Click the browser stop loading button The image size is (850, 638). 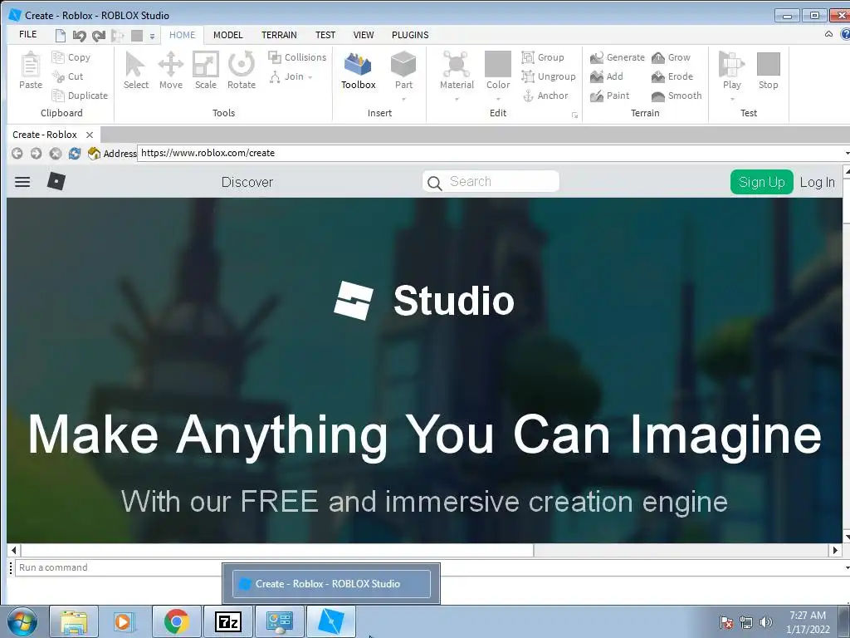[x=56, y=154]
